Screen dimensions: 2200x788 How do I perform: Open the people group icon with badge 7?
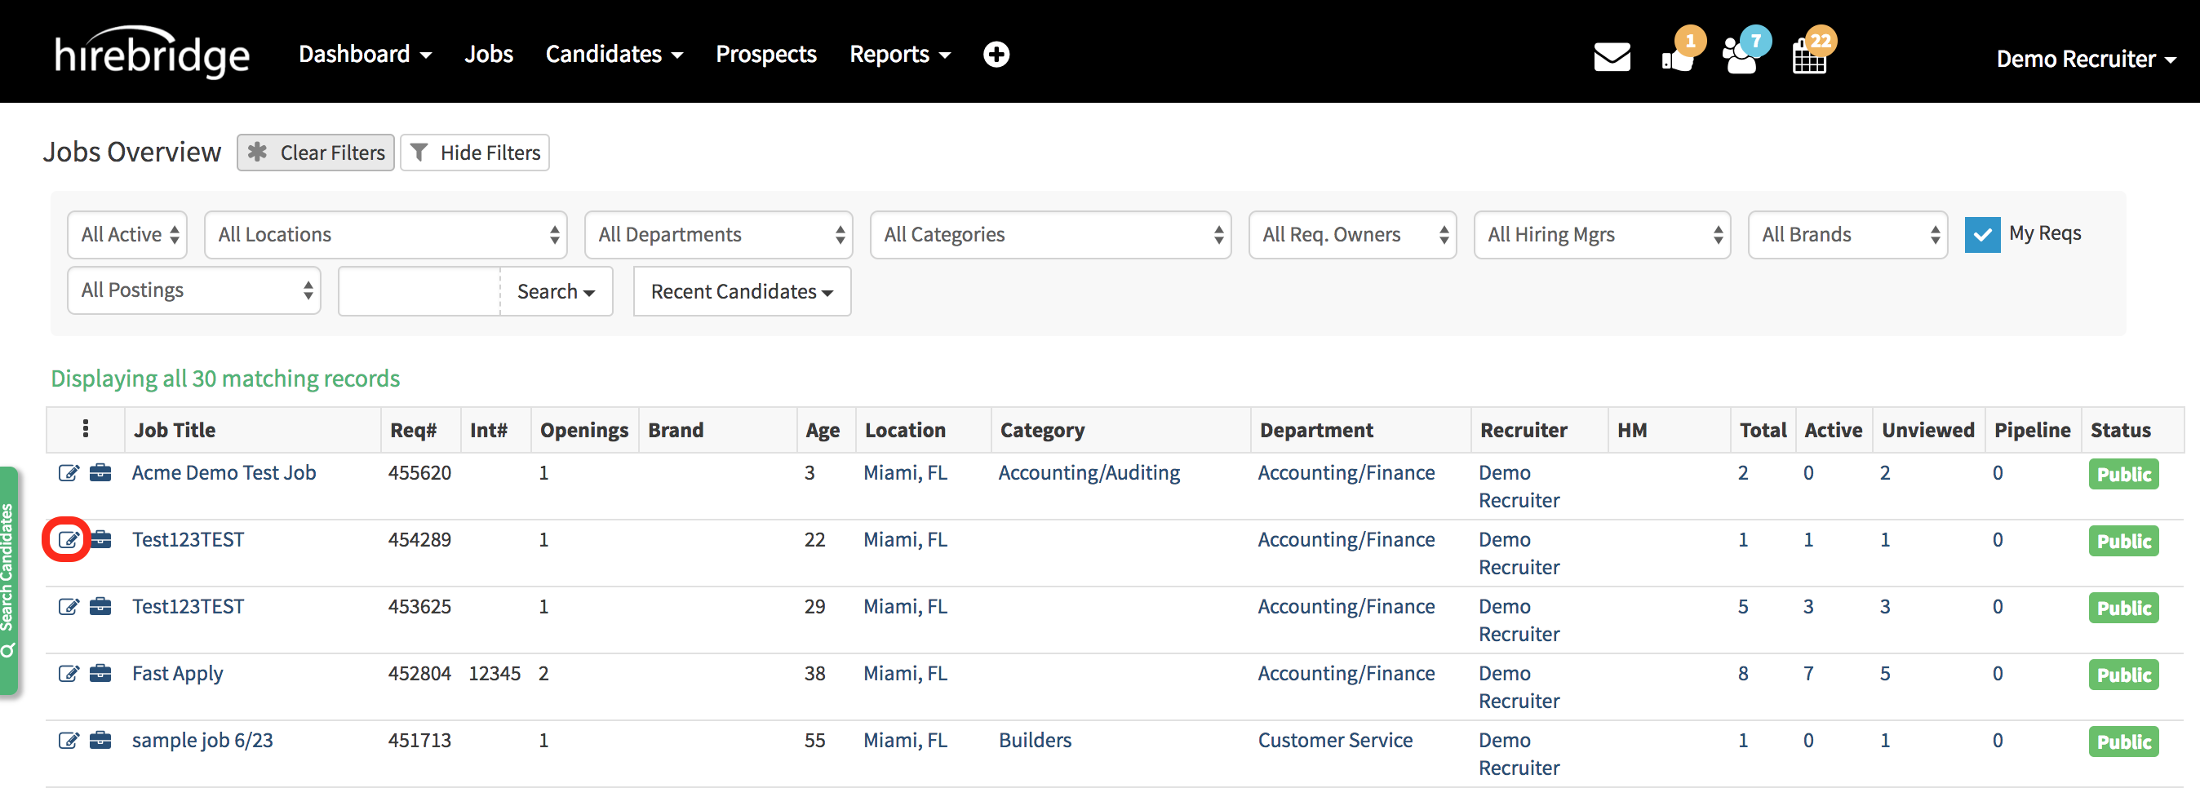click(1741, 57)
